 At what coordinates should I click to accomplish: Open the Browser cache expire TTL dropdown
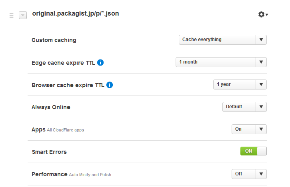[240, 84]
